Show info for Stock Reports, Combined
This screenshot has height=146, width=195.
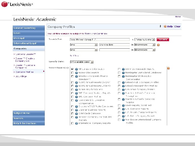[123, 105]
